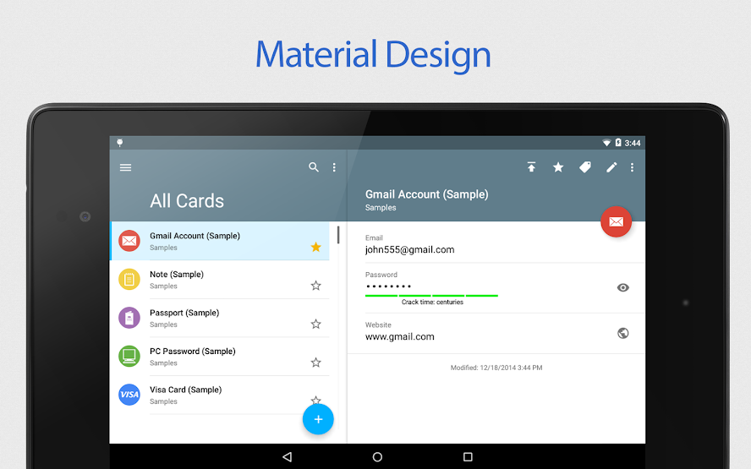Viewport: 751px width, 469px height.
Task: Click the Wi-Fi status icon
Action: [x=606, y=143]
